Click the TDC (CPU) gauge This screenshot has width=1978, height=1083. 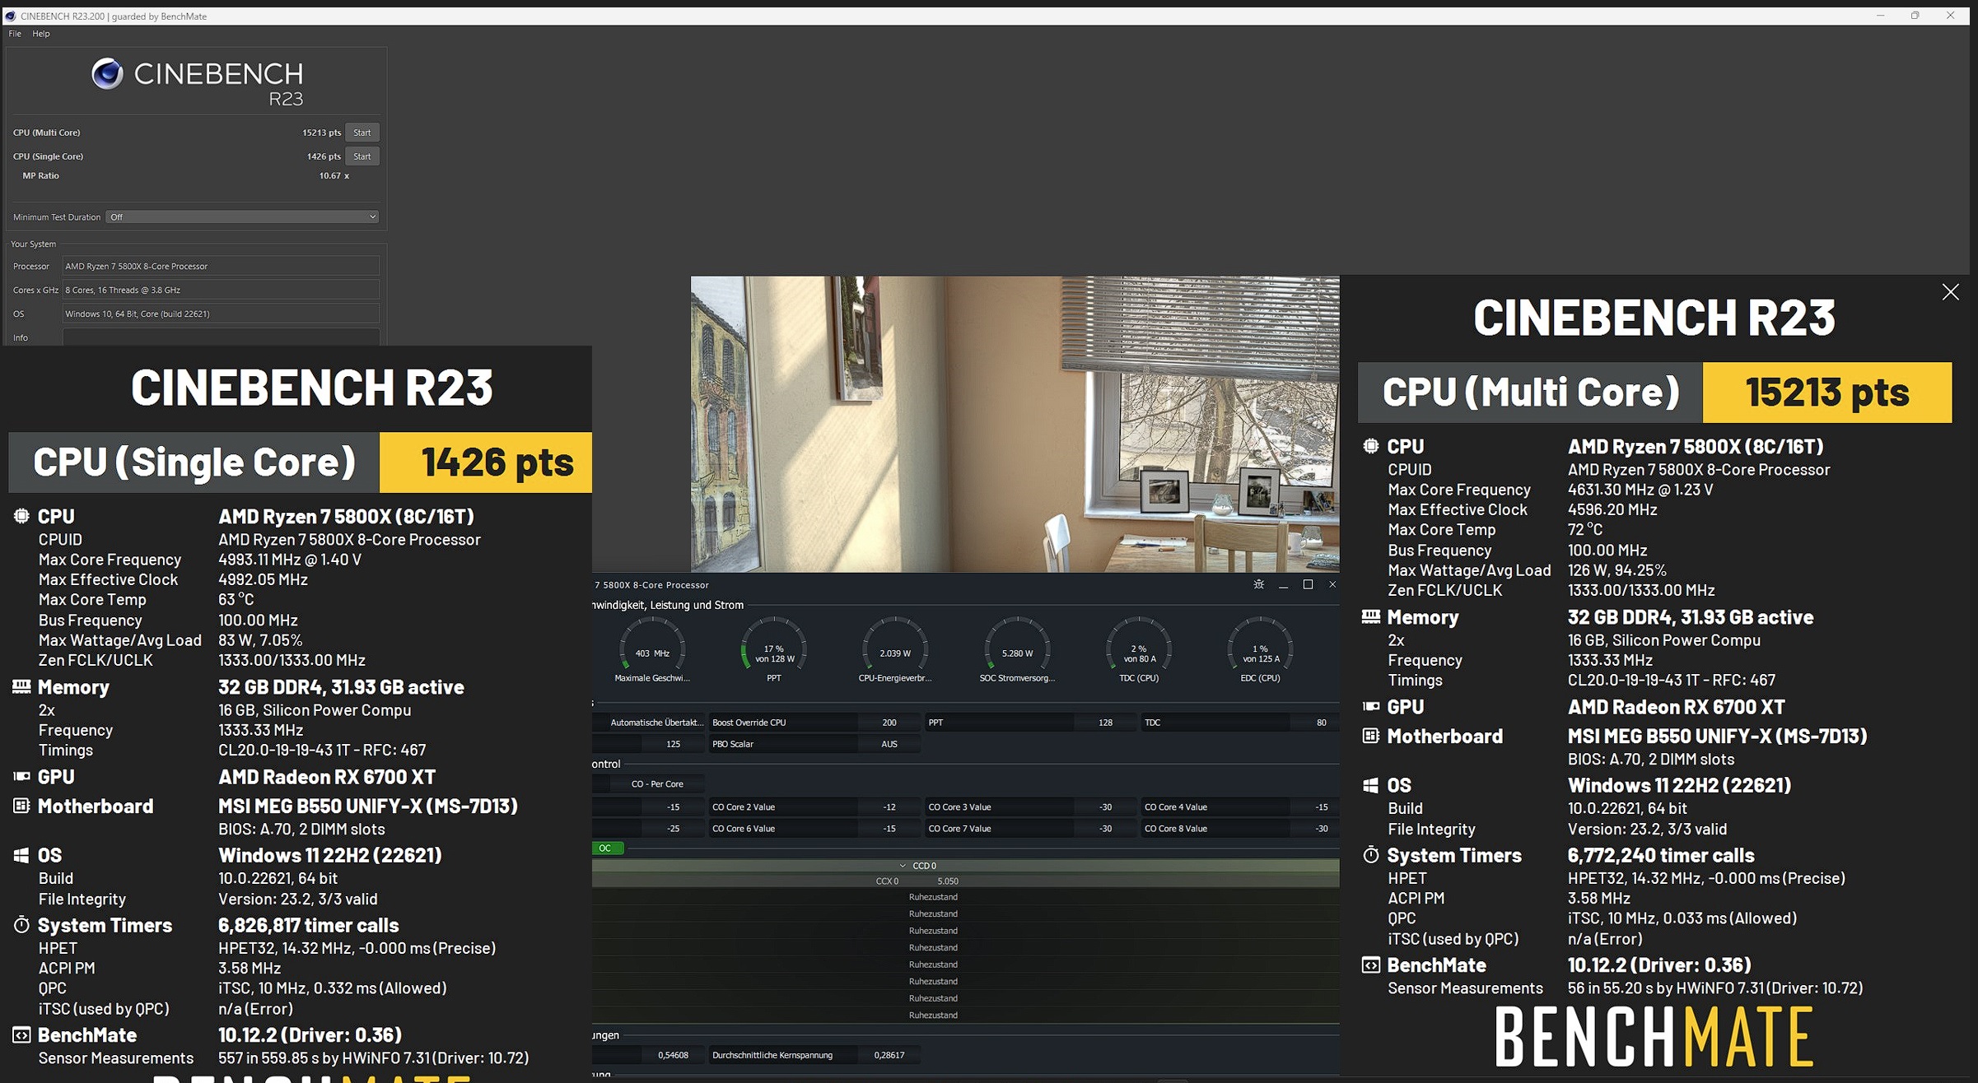pos(1138,650)
